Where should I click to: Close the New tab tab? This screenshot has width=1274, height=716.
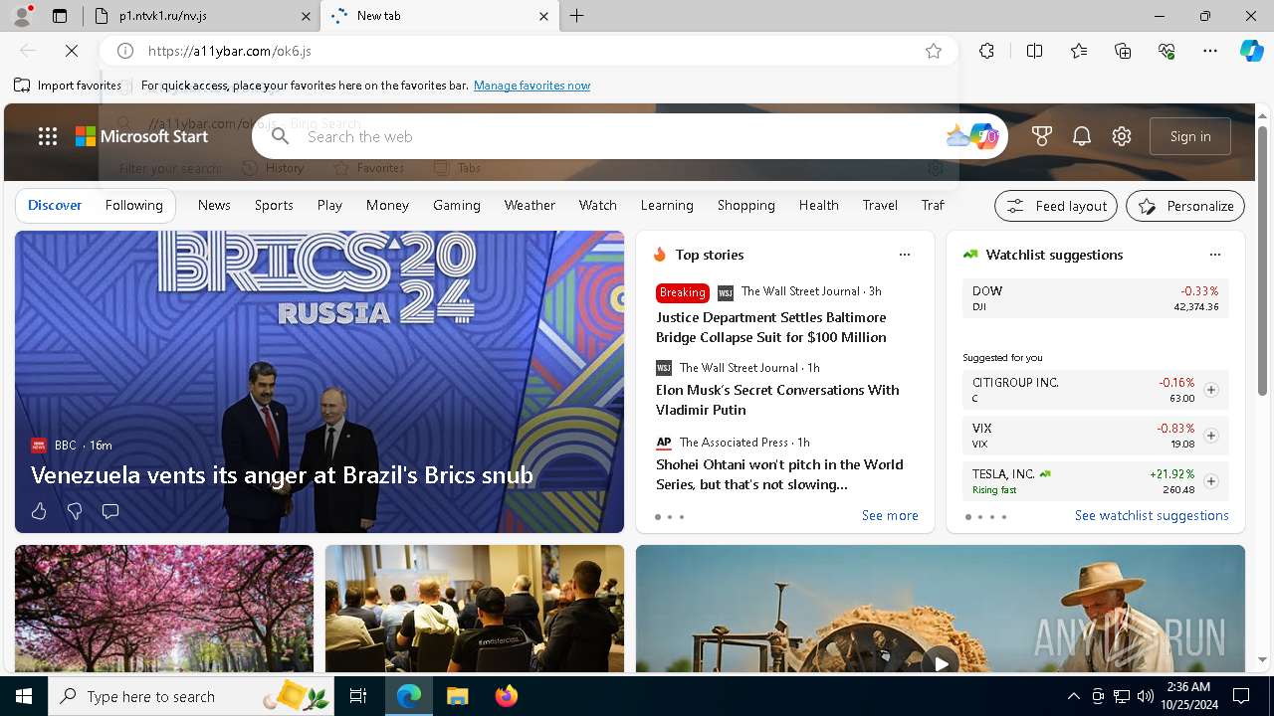click(x=543, y=16)
